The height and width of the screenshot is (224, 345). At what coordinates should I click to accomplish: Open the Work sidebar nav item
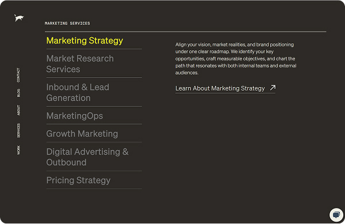(x=18, y=150)
